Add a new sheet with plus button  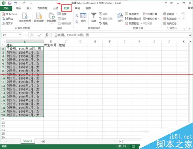(43, 141)
